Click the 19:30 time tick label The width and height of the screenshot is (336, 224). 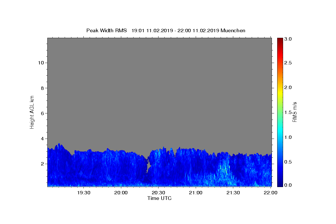[x=84, y=193]
